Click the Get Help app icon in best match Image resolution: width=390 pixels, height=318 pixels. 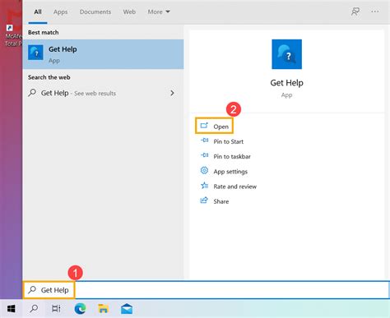pyautogui.click(x=35, y=53)
